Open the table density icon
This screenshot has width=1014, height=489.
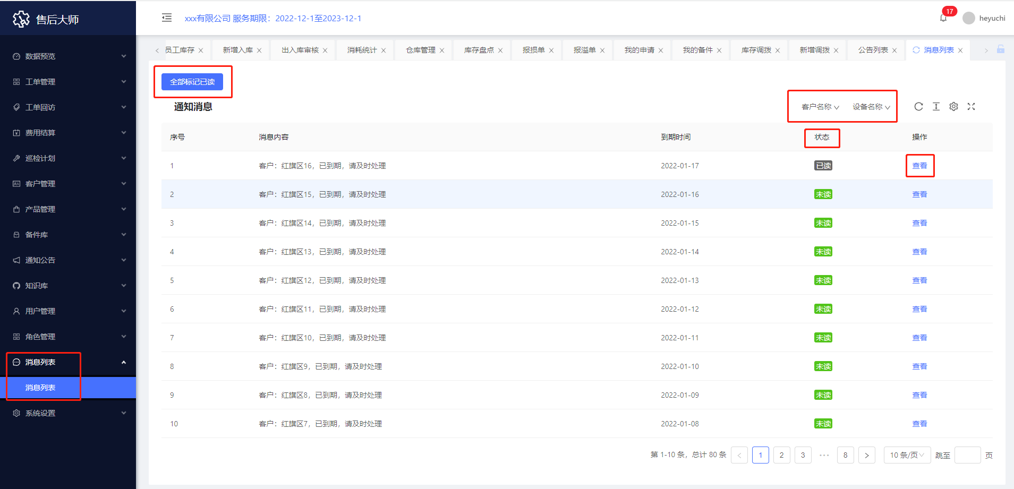936,107
